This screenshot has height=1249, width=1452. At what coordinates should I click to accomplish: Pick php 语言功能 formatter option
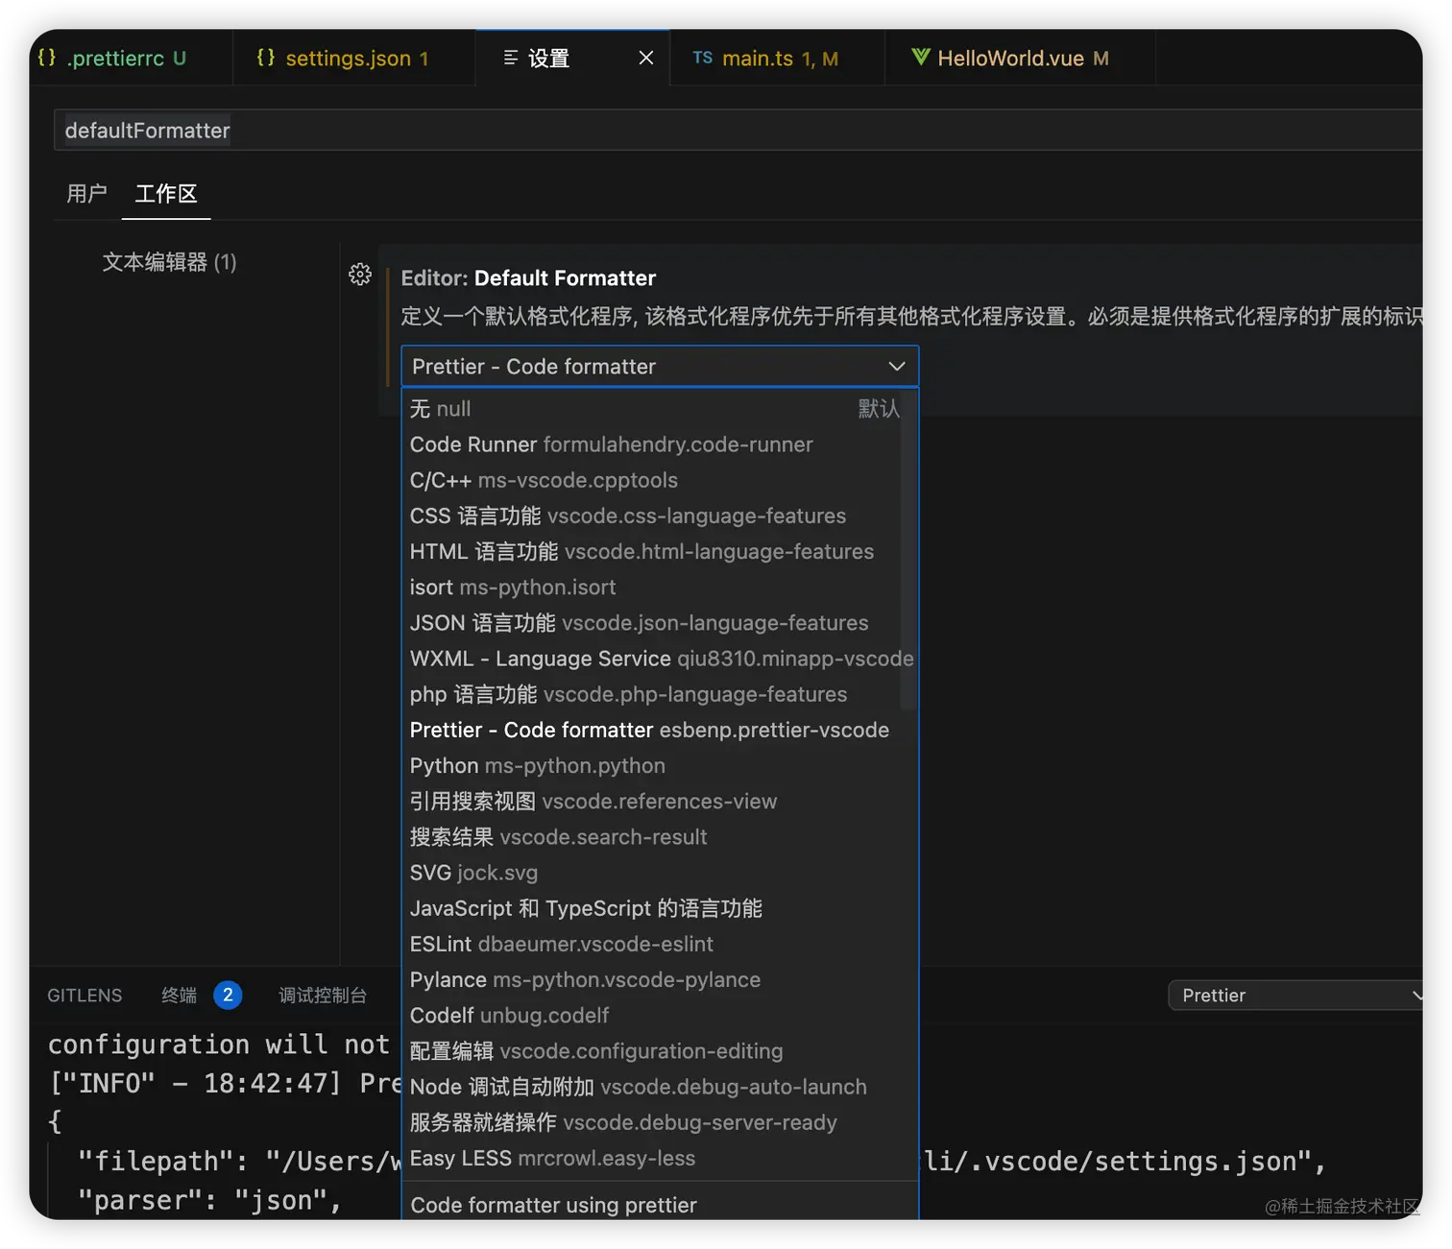pos(655,694)
